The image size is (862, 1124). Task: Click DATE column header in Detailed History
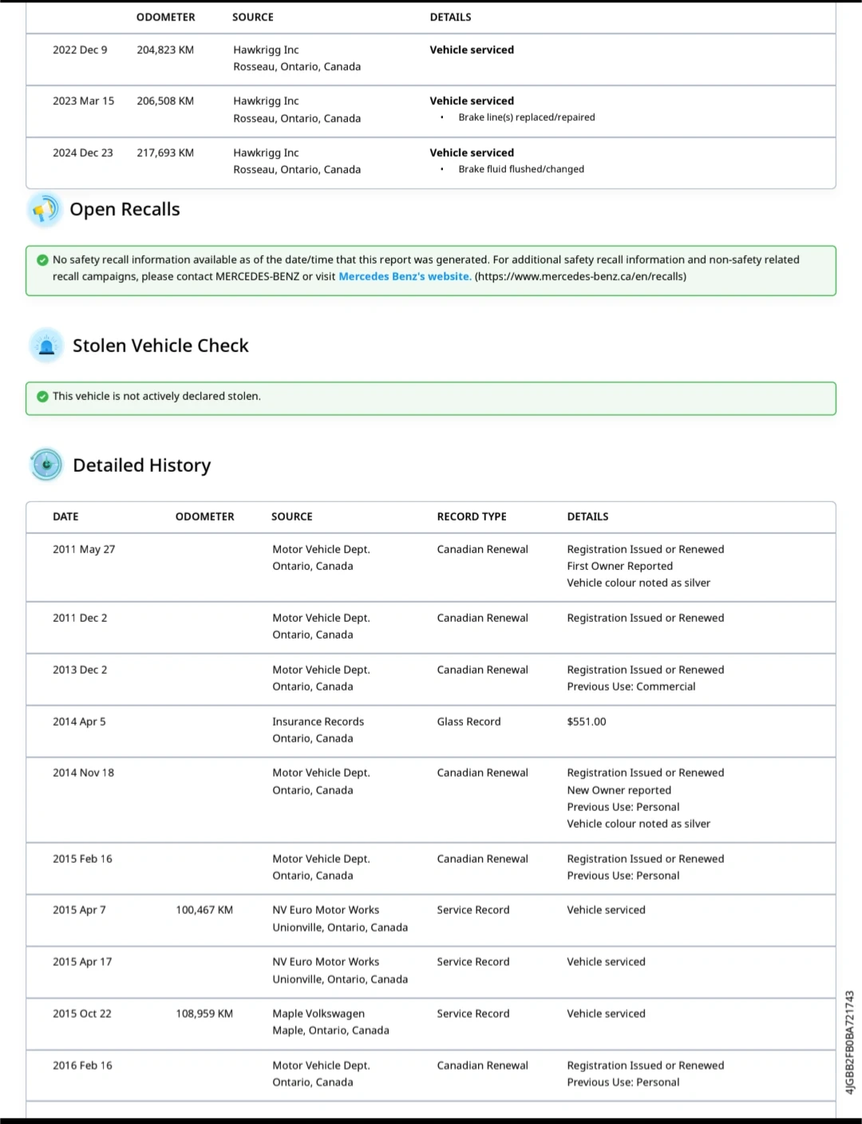pos(65,516)
